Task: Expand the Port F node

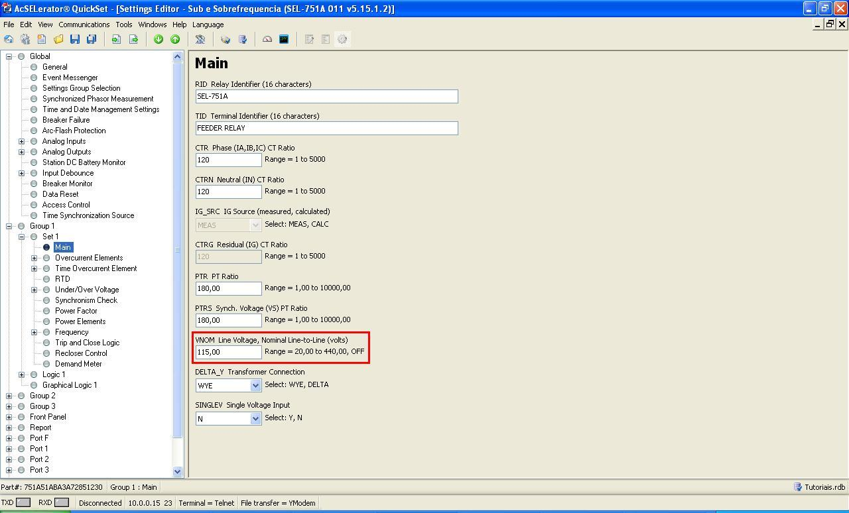Action: pyautogui.click(x=9, y=438)
